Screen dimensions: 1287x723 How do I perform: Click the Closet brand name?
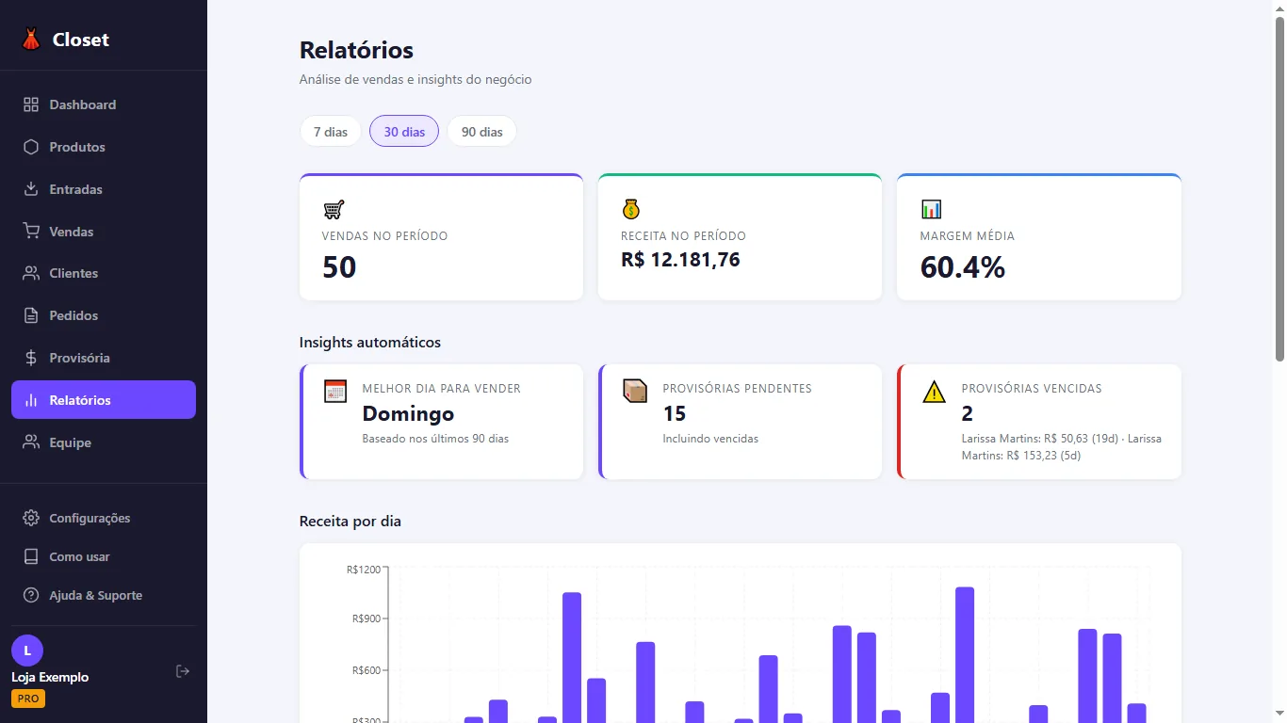coord(81,40)
